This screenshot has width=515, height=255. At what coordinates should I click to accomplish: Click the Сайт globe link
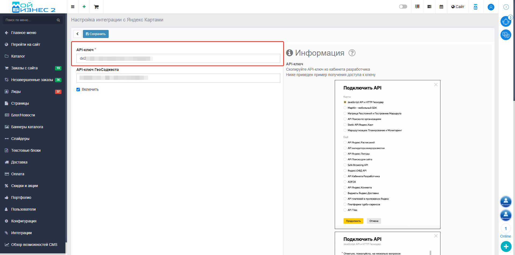tap(458, 7)
